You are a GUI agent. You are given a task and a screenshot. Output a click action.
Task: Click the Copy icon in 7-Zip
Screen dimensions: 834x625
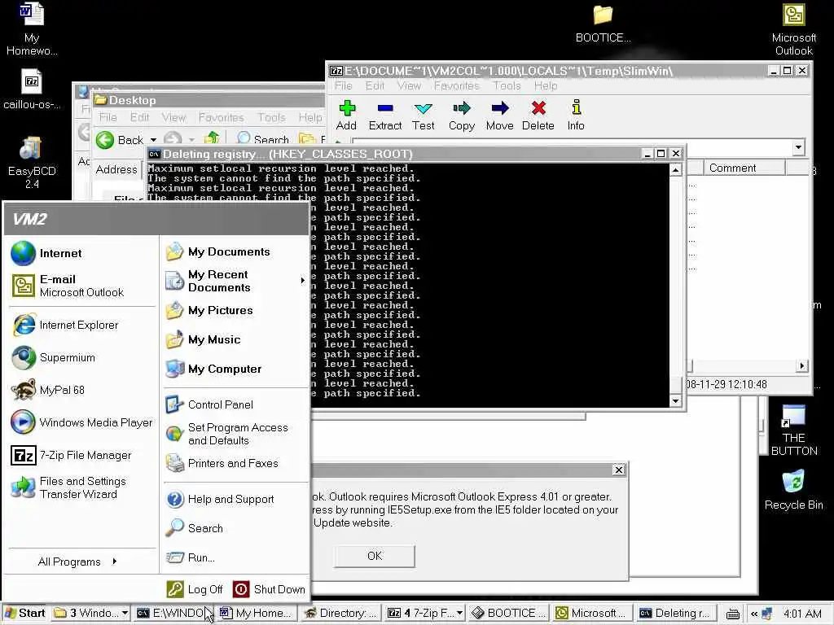(x=462, y=116)
